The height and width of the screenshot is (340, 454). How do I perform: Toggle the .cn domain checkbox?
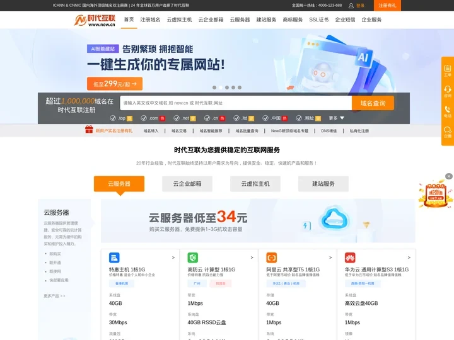[207, 118]
